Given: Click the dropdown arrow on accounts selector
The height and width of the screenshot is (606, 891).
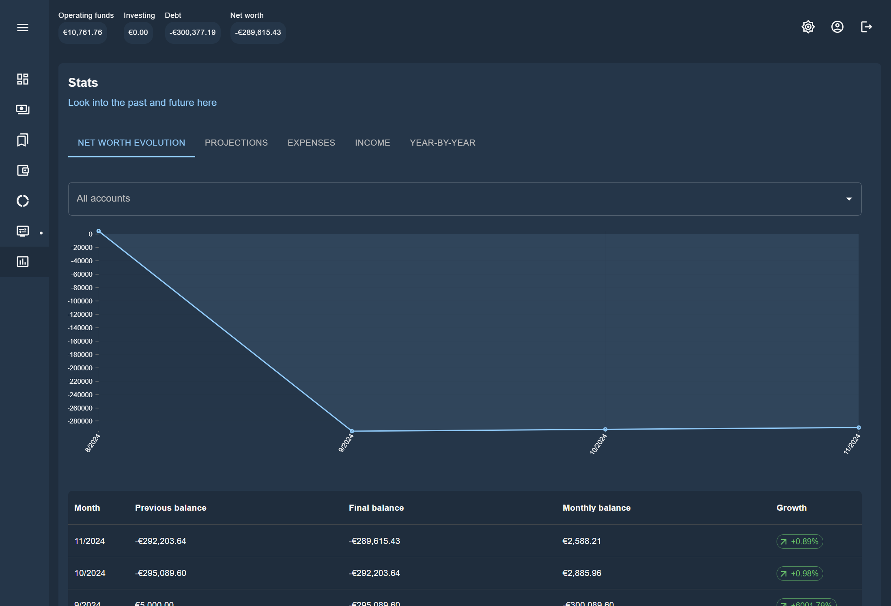Looking at the screenshot, I should (849, 199).
